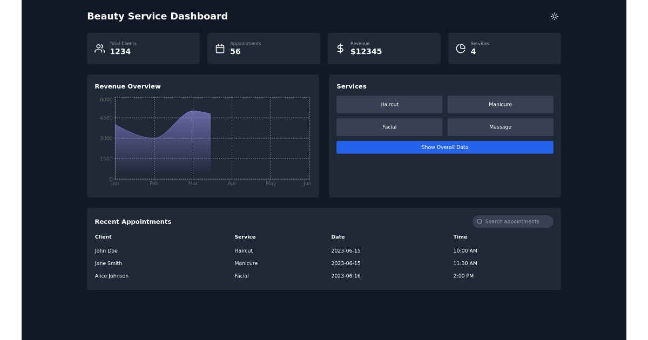
Task: Click Show Overall Data
Action: click(x=445, y=147)
